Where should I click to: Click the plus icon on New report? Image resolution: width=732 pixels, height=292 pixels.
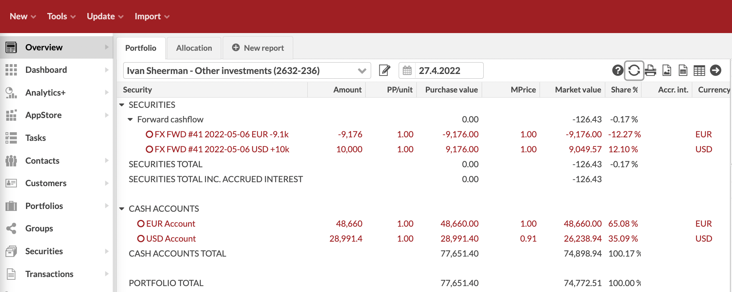[x=236, y=48]
